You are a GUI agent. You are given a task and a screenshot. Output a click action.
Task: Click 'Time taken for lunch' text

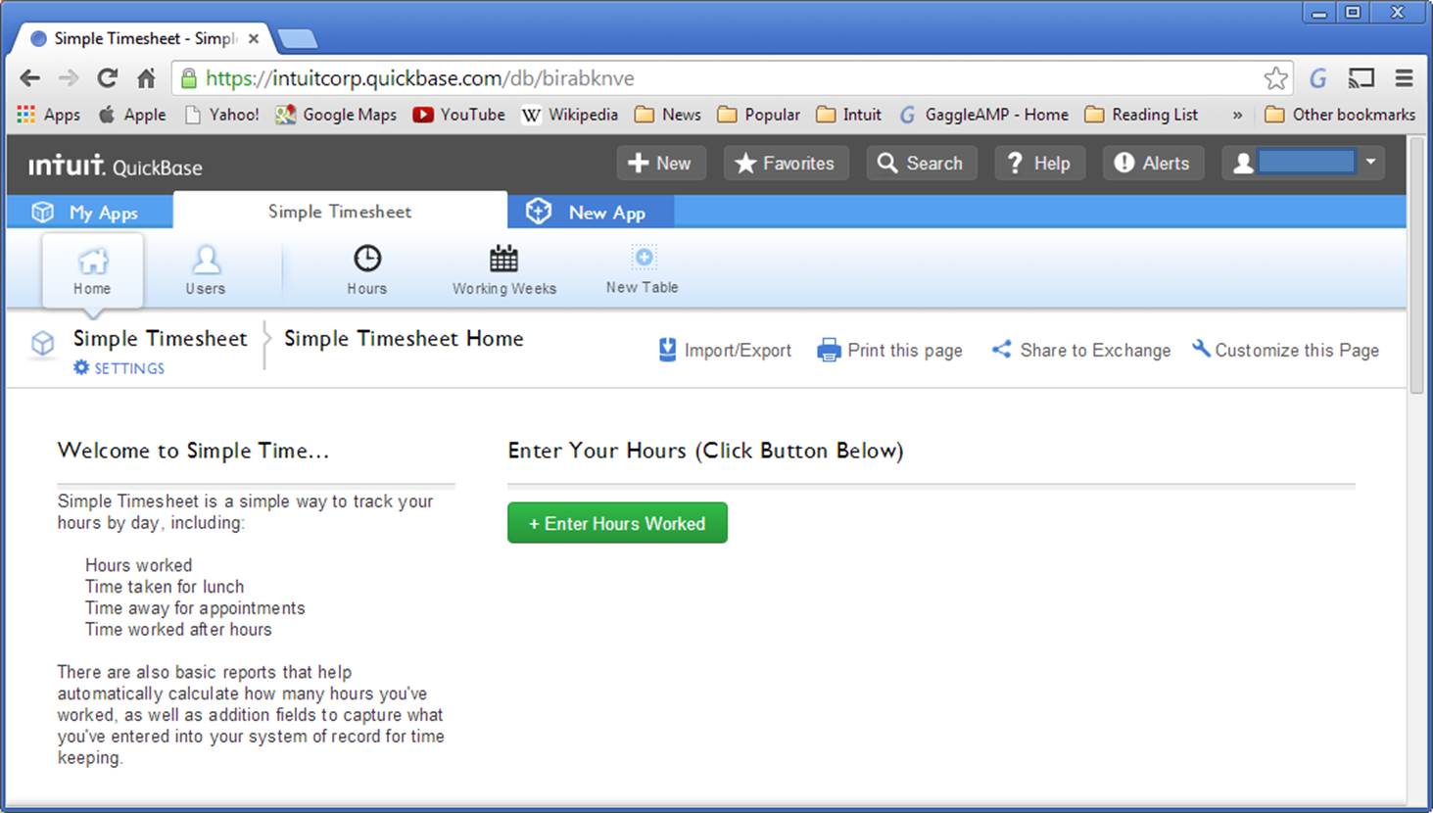[x=165, y=587]
